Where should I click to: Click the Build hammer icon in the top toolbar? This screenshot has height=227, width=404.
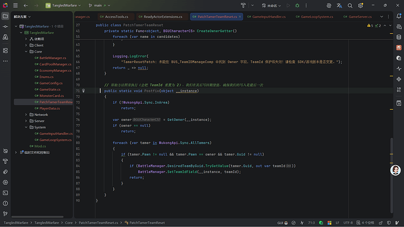(243, 5)
